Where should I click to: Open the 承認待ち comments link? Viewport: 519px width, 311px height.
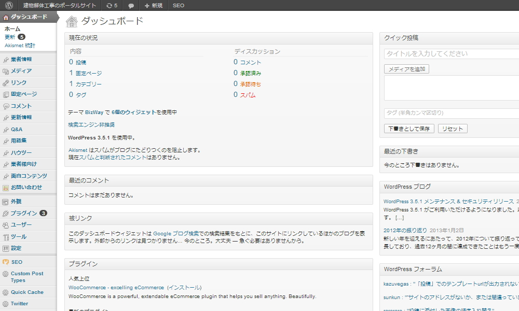[251, 84]
